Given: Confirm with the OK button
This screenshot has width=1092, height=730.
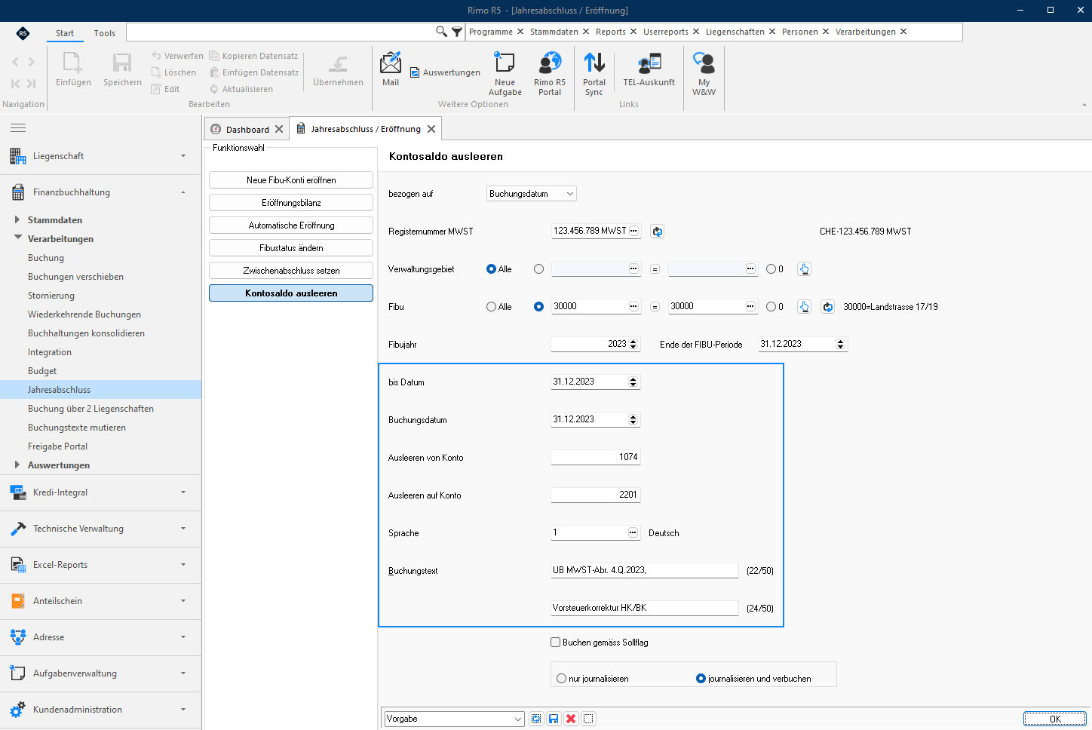Looking at the screenshot, I should (x=1054, y=719).
